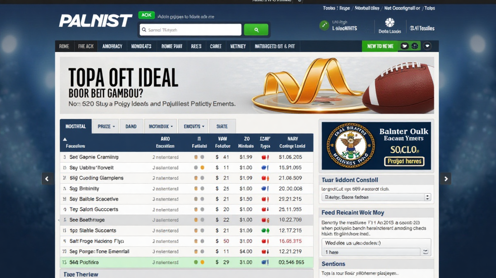Click the red jersey icon in Sed Sapnie Cramiinrg row
The width and height of the screenshot is (496, 278).
pyautogui.click(x=265, y=157)
